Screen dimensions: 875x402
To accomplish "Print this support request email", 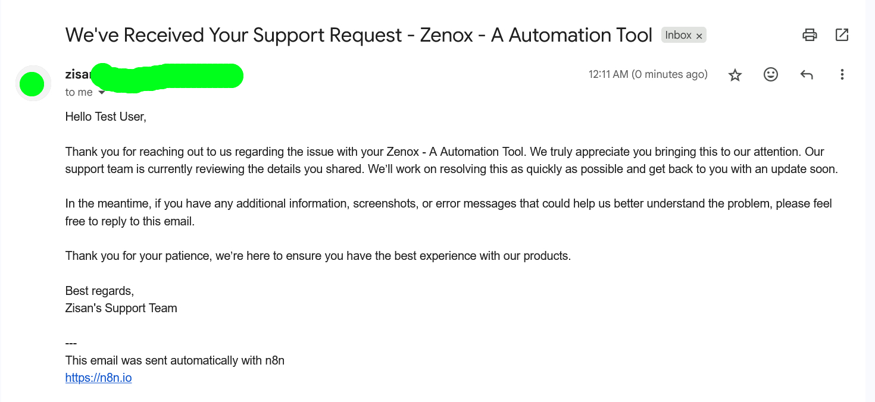I will (810, 35).
